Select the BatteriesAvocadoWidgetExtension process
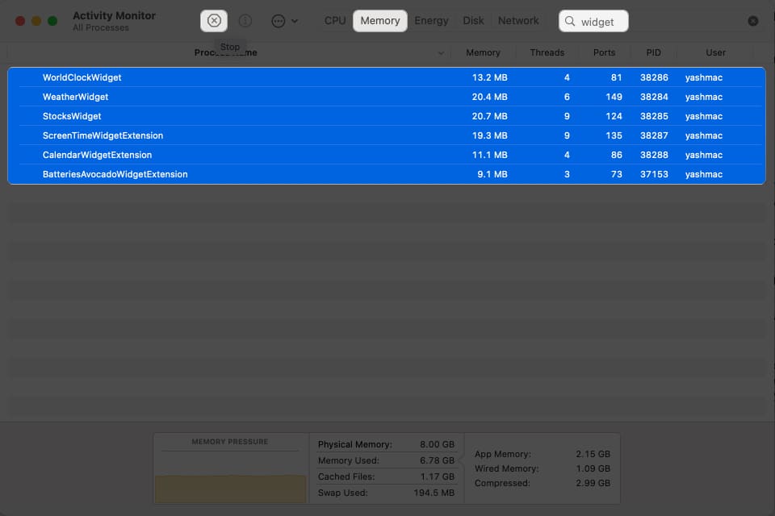This screenshot has width=775, height=516. [x=387, y=174]
